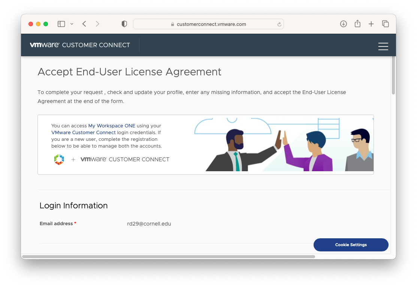
Task: Show the tab overview
Action: pyautogui.click(x=385, y=24)
